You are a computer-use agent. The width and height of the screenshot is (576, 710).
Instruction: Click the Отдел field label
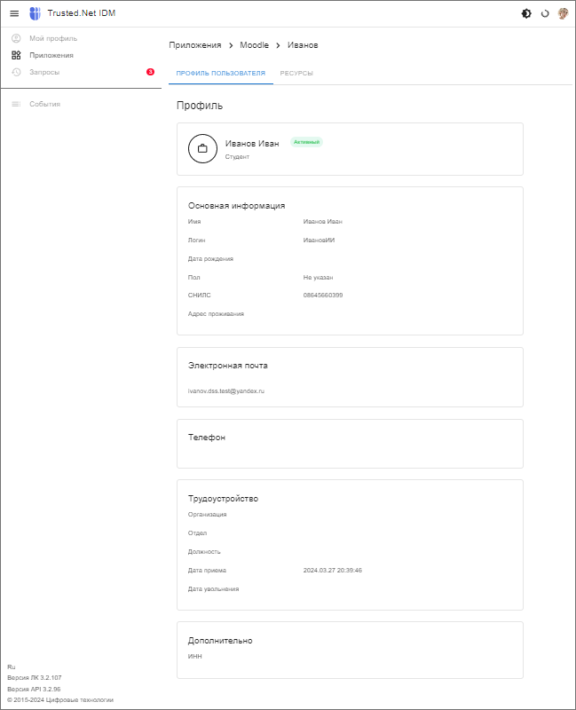point(197,533)
